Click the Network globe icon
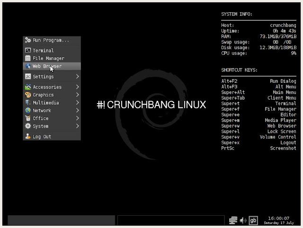 (x=28, y=110)
